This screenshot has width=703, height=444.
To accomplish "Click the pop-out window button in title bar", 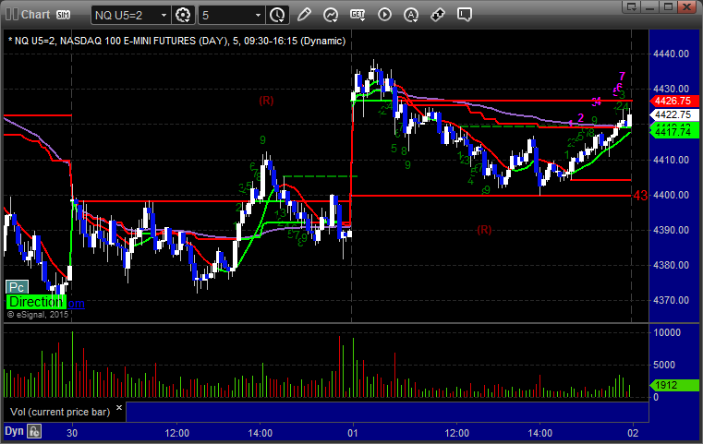I will 632,6.
